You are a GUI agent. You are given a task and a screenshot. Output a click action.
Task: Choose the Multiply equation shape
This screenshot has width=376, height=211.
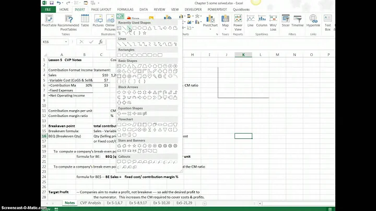click(130, 114)
